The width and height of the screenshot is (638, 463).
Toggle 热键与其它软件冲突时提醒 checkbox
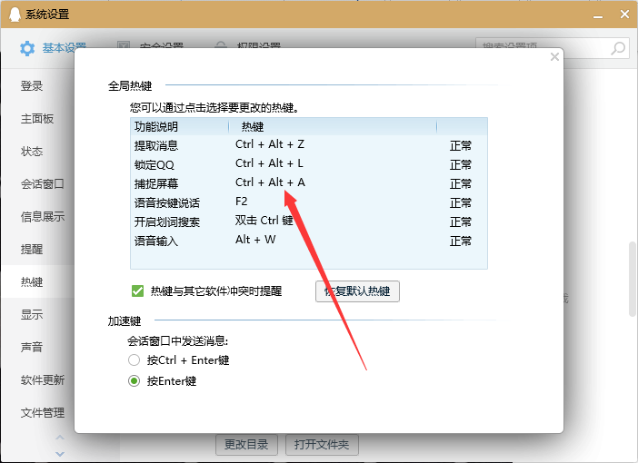coord(138,291)
